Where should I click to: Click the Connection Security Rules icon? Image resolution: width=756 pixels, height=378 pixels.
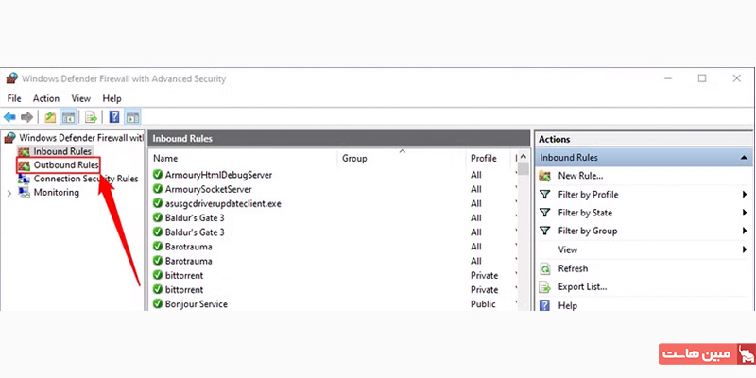(x=24, y=179)
